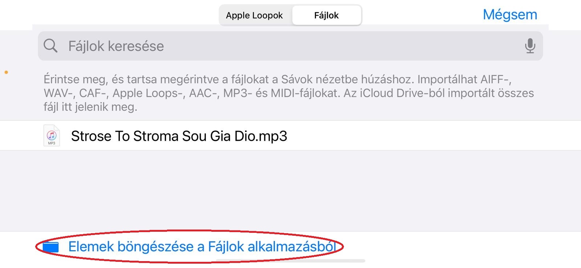Screen dimensions: 581x268
Task: Click the MP3 label on file thumbnail
Action: tap(52, 143)
